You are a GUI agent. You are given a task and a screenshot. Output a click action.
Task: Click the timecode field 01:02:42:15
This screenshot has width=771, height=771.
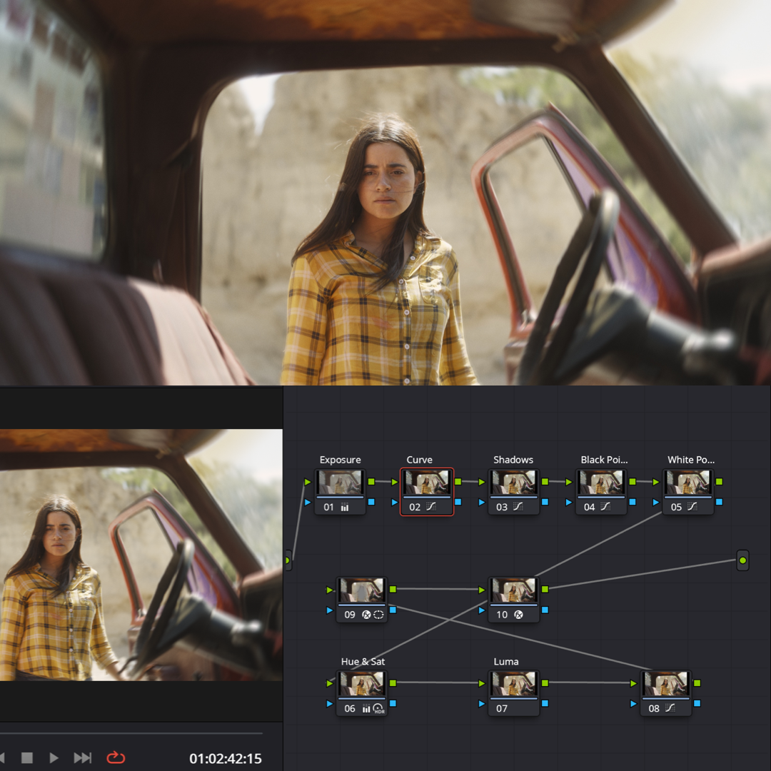pos(225,758)
